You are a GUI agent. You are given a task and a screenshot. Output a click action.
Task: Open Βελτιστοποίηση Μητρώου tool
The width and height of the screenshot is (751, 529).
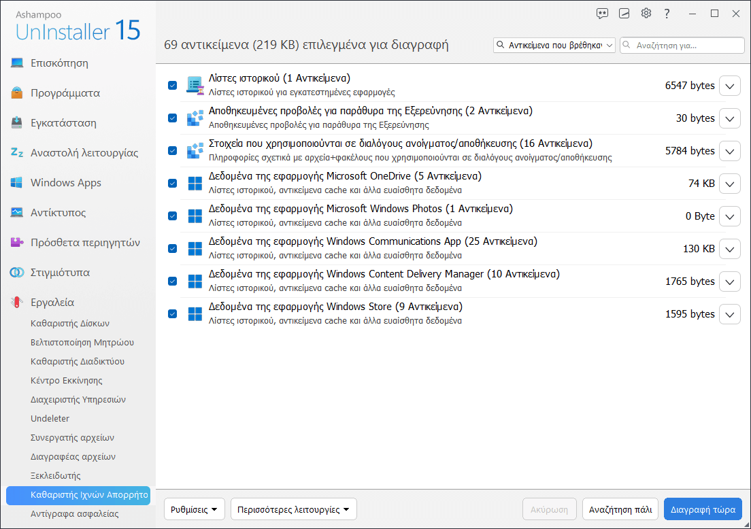[82, 342]
